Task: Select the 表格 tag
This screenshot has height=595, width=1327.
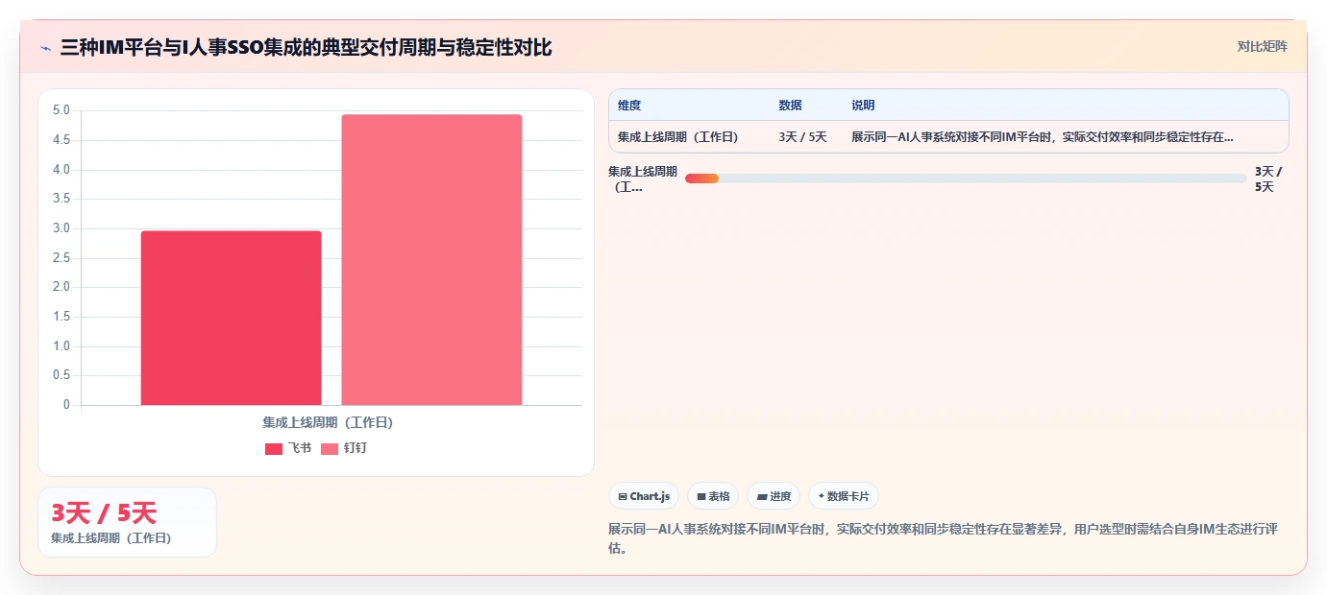Action: coord(713,496)
